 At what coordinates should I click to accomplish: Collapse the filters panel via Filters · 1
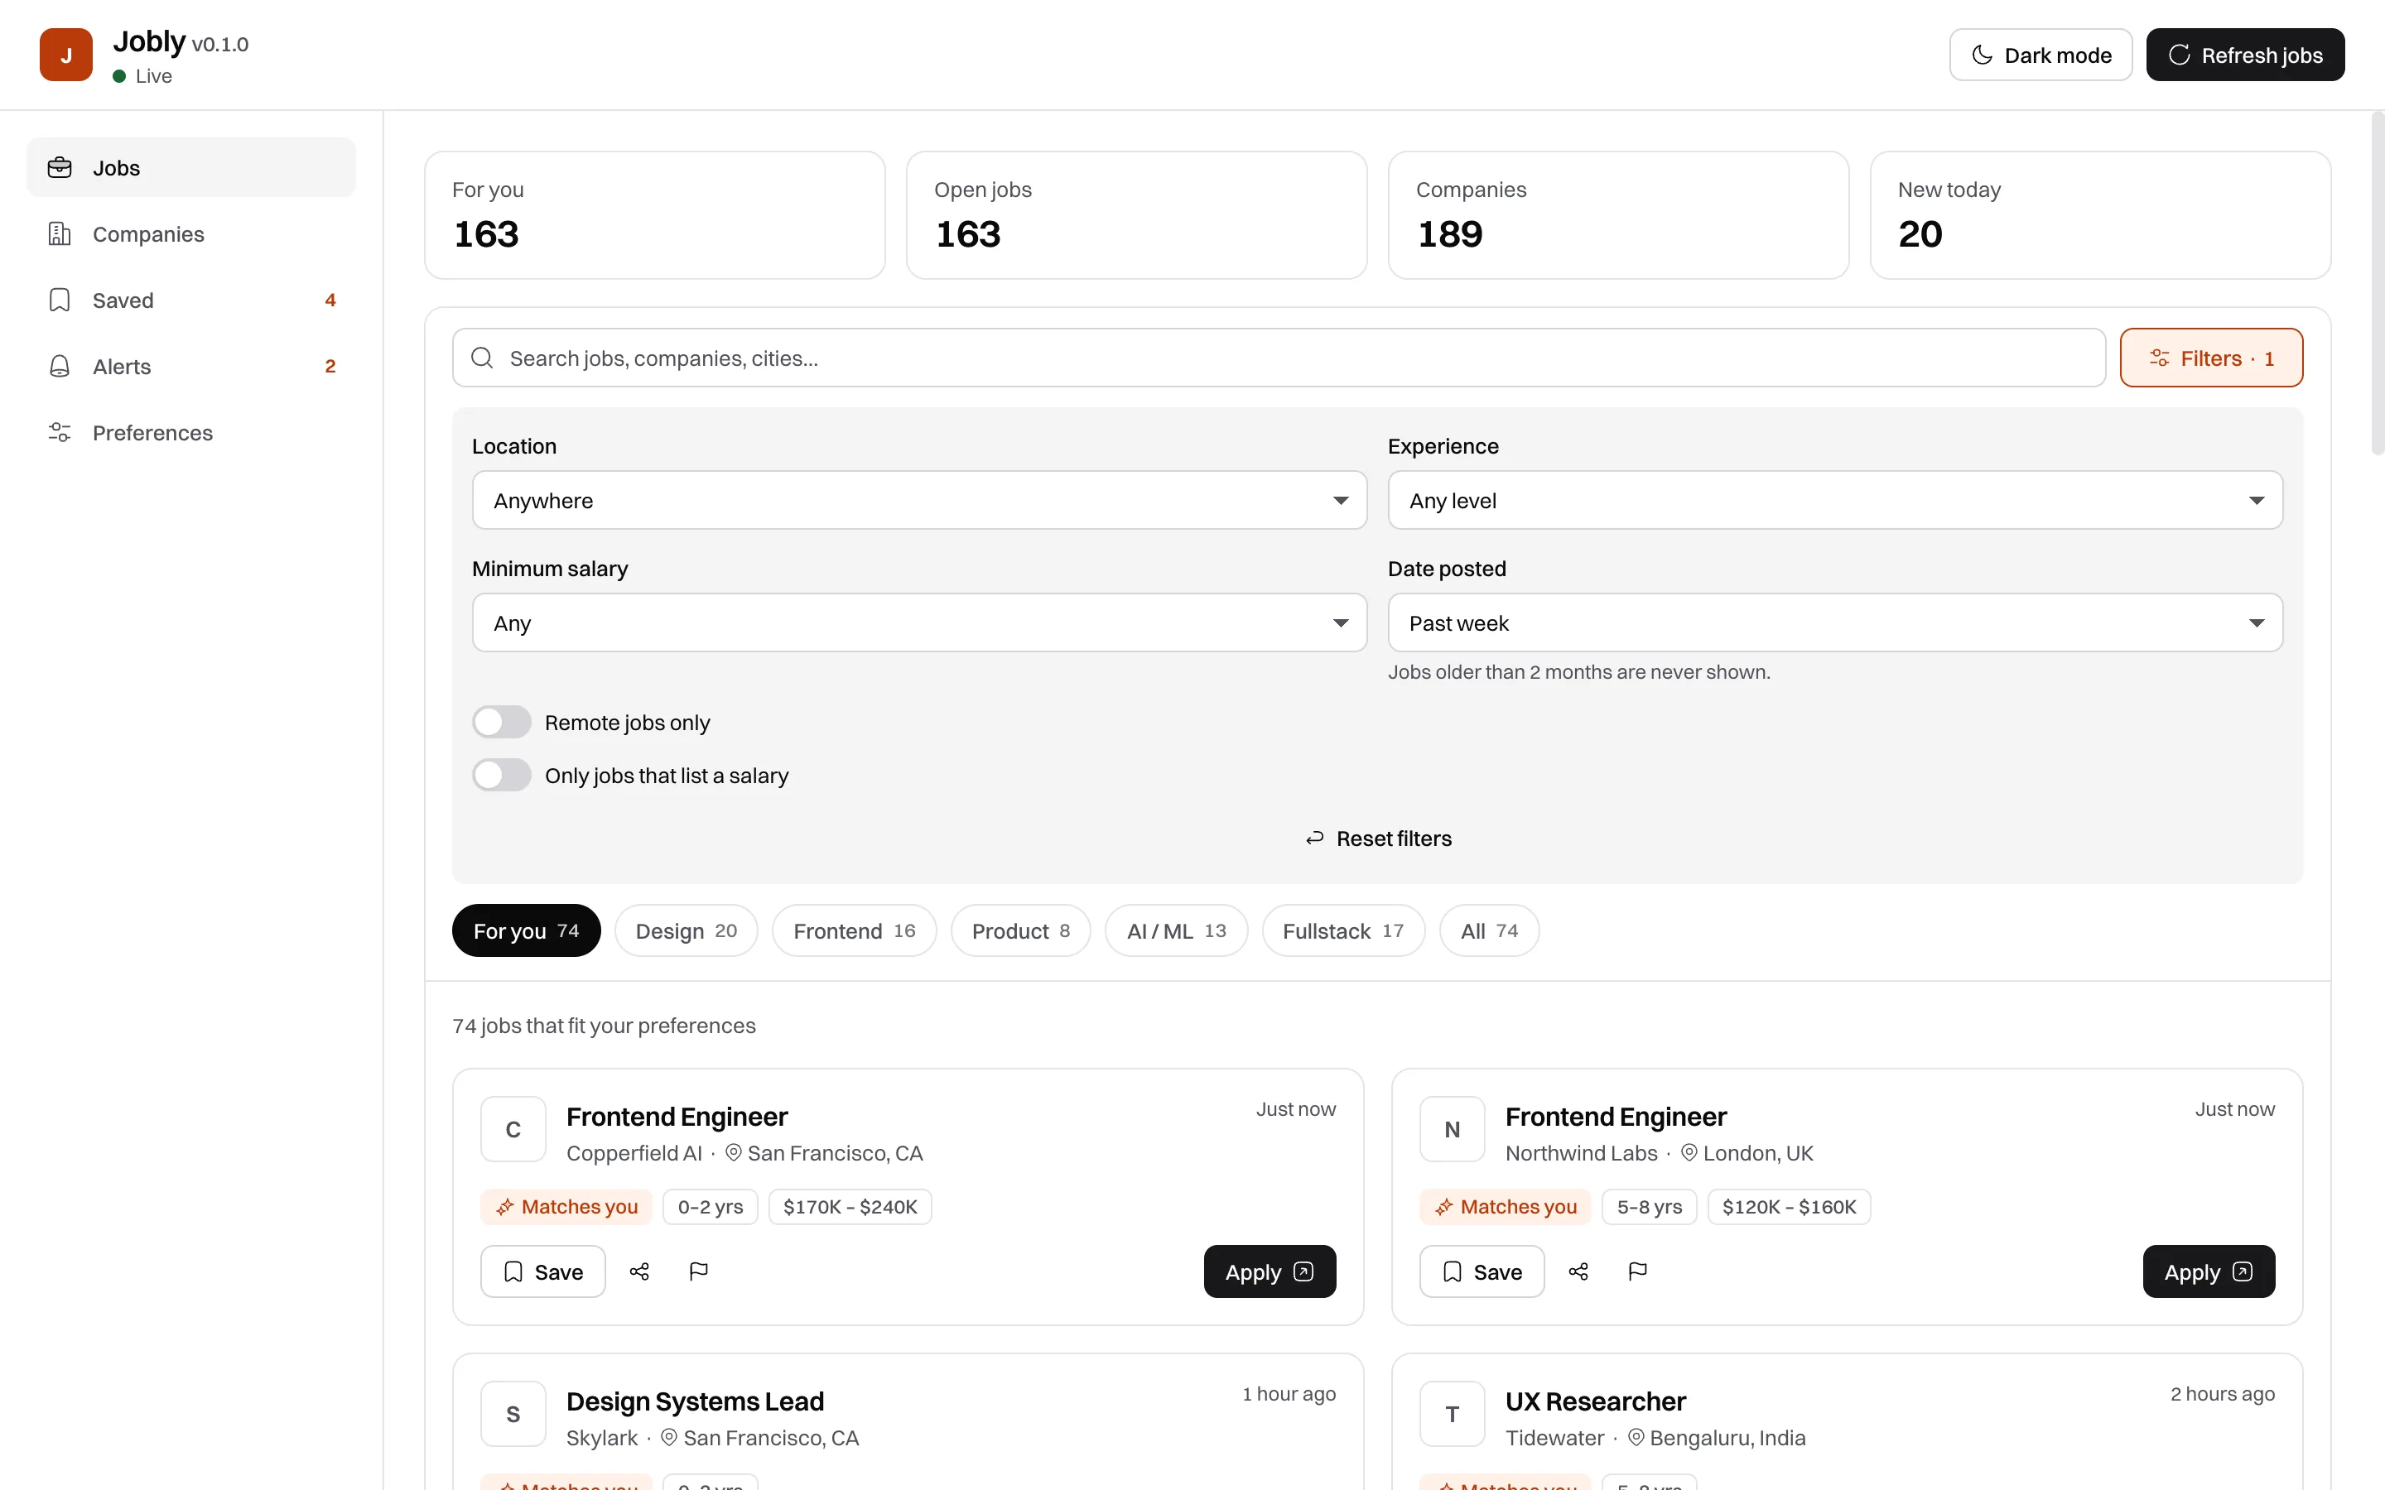2212,358
